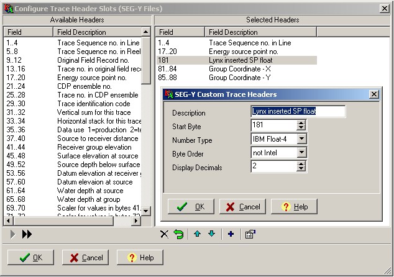Click the green undo arrow icon
The width and height of the screenshot is (394, 277).
click(178, 234)
